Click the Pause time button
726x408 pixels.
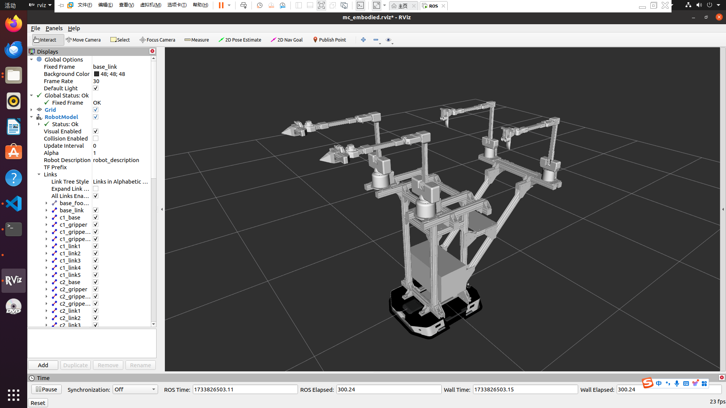47,389
